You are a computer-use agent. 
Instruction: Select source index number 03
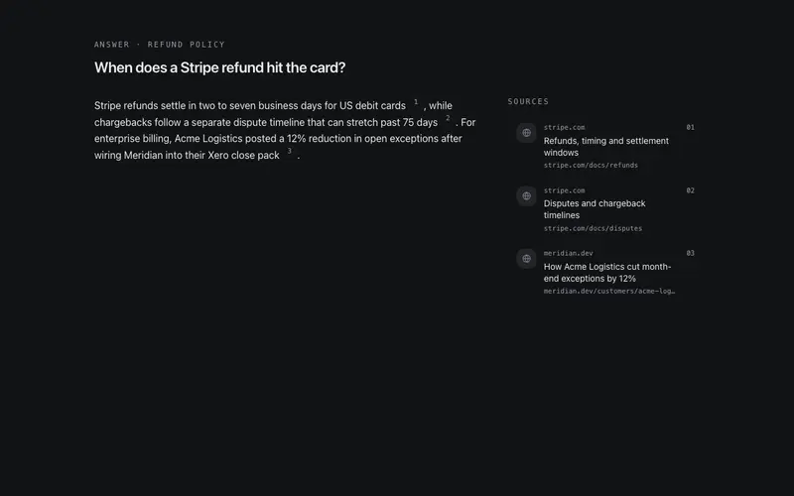tap(690, 253)
